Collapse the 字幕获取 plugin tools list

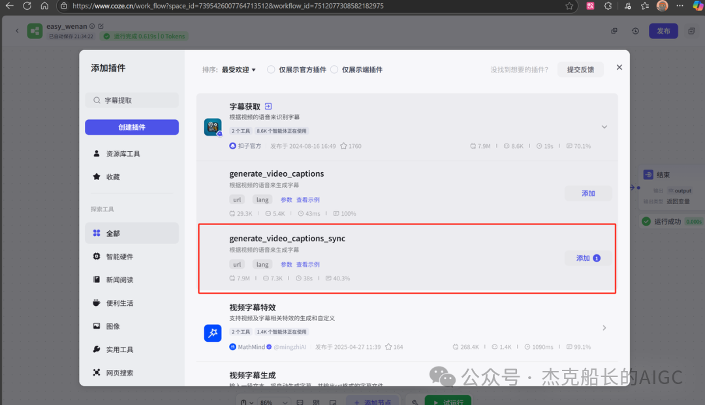604,127
